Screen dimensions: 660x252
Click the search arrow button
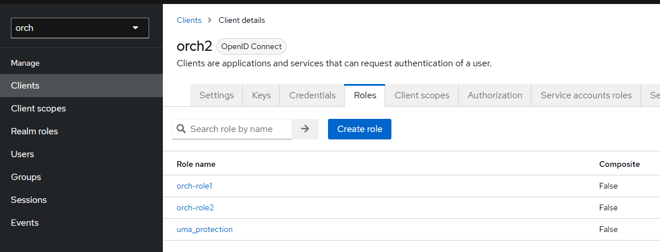point(305,129)
